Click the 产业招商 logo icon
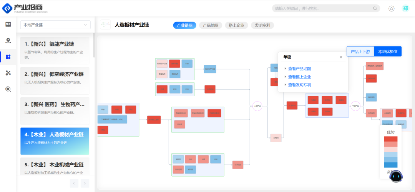 pyautogui.click(x=7, y=8)
